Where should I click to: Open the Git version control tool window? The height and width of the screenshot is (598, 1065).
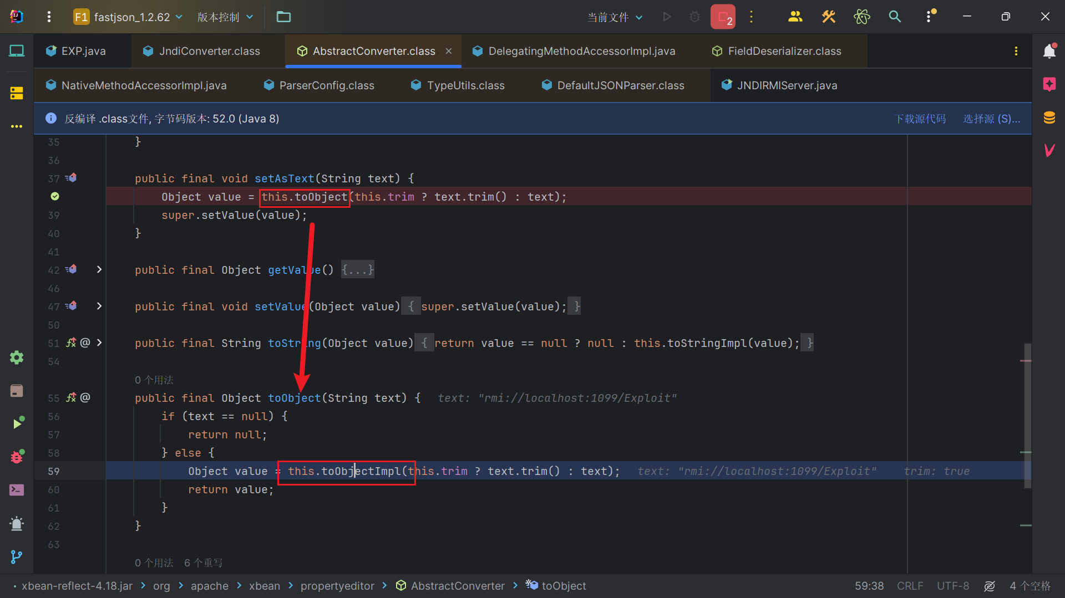pos(17,556)
